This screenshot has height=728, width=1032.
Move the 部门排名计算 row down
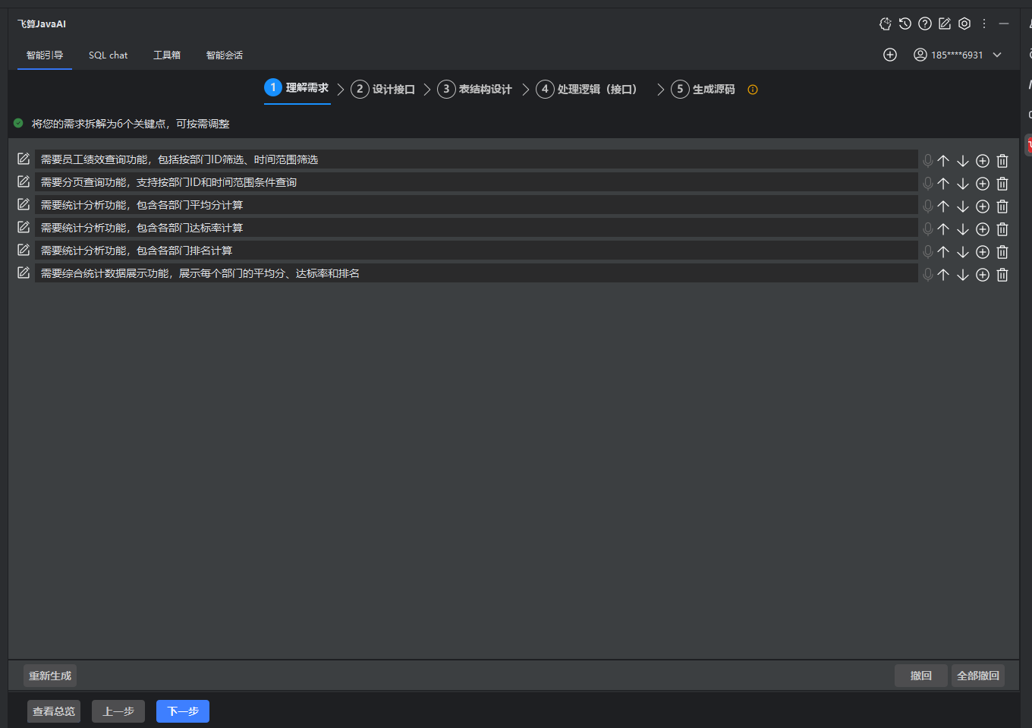coord(963,252)
